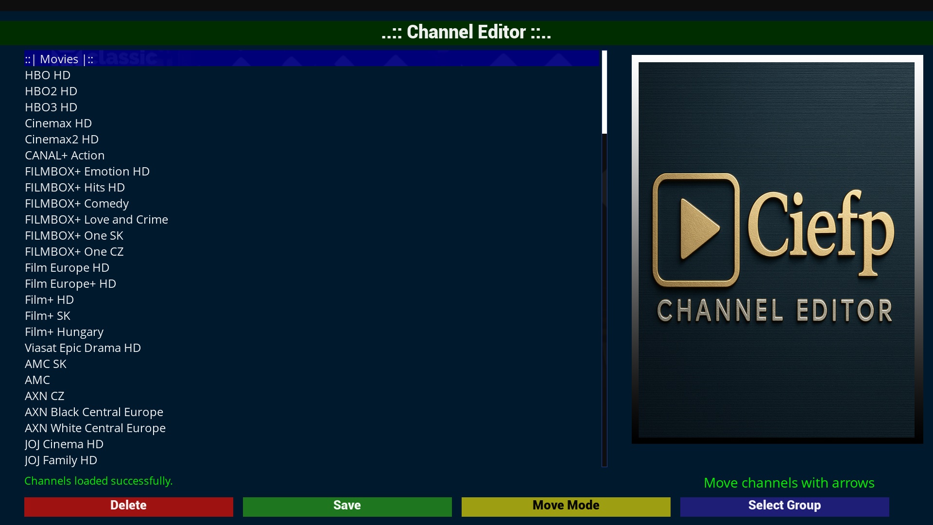Click the 'Move channels with arrows' hint text
Image resolution: width=933 pixels, height=525 pixels.
789,483
